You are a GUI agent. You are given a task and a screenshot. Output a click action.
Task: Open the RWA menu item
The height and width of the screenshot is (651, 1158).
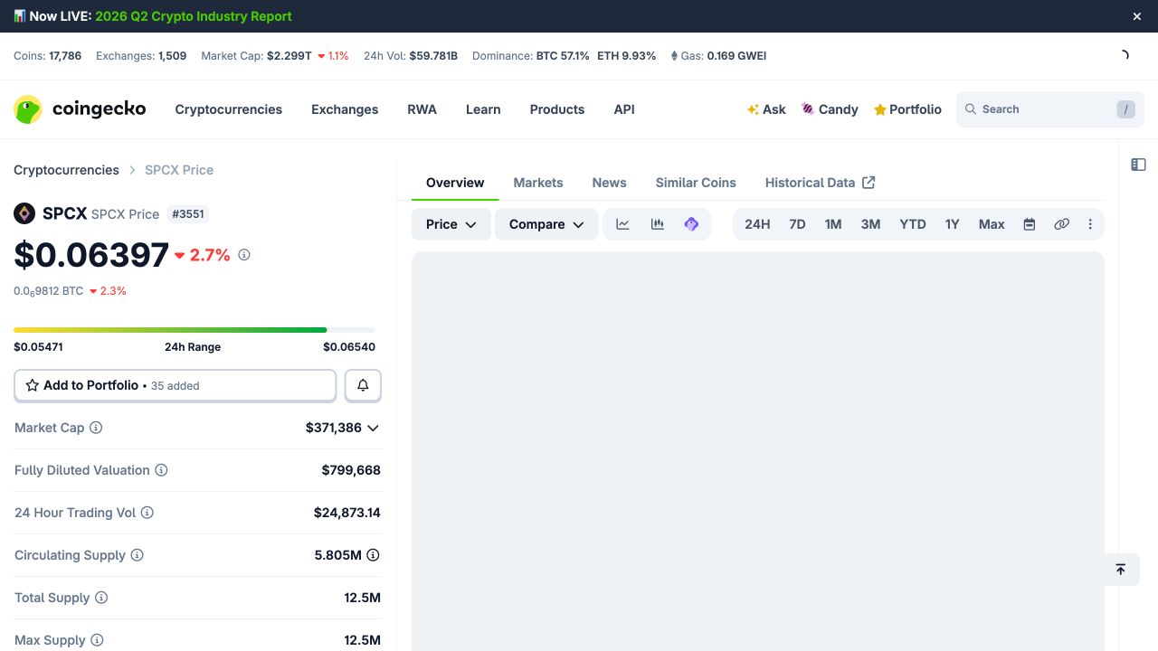422,109
